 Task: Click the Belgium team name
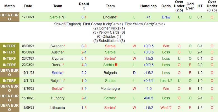click(x=57, y=81)
